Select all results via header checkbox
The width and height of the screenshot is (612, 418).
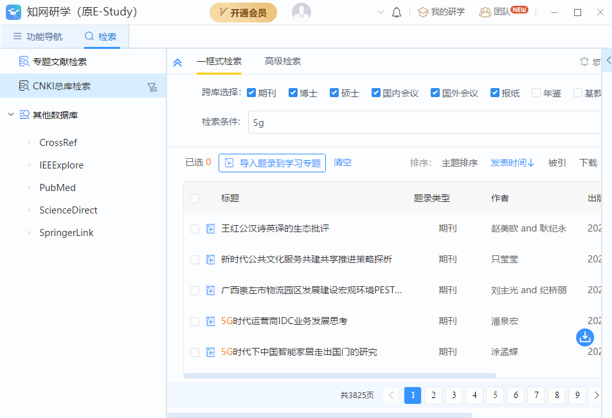(x=195, y=199)
